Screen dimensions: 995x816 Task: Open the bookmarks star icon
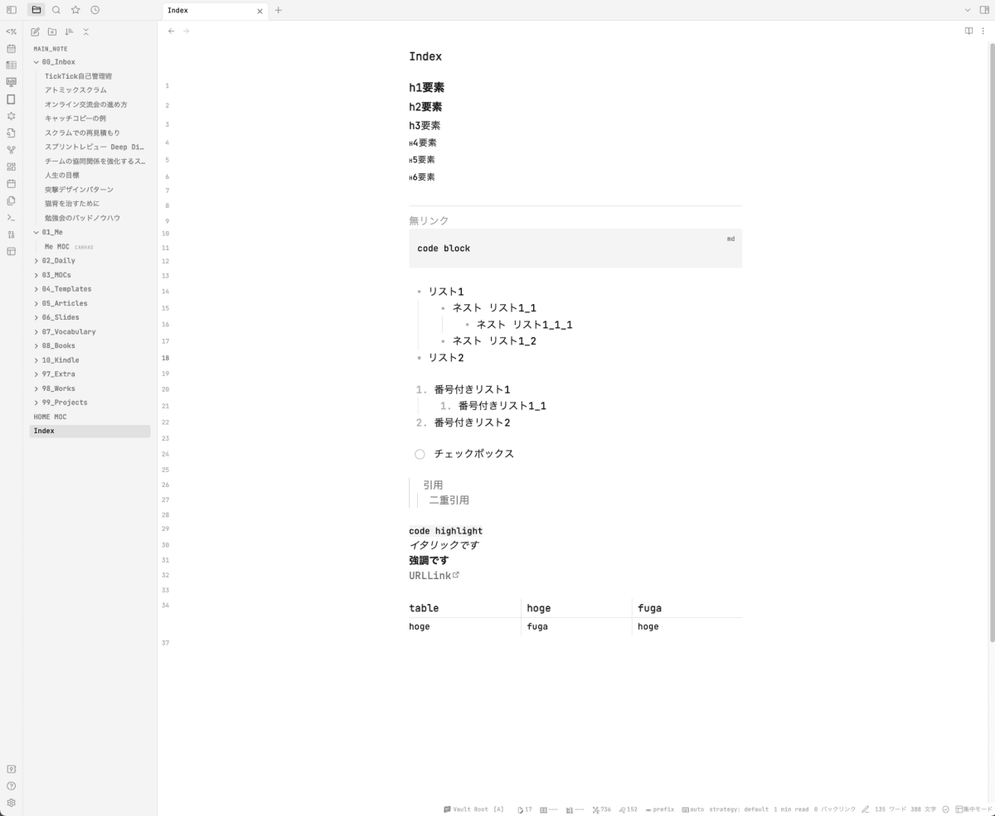pyautogui.click(x=75, y=11)
